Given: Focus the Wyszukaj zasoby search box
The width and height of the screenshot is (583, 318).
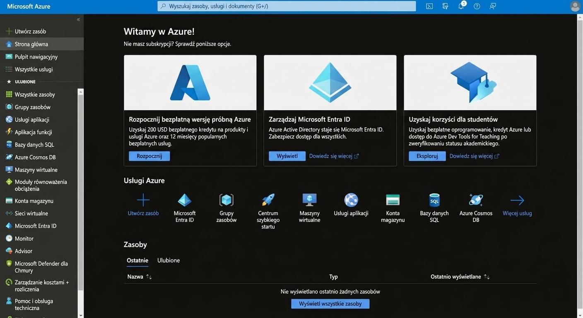Looking at the screenshot, I should click(x=287, y=6).
